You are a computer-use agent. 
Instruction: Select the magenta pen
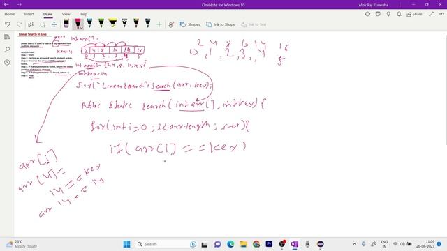(x=78, y=24)
